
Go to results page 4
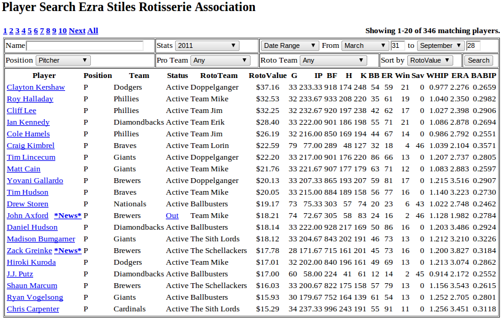point(23,31)
